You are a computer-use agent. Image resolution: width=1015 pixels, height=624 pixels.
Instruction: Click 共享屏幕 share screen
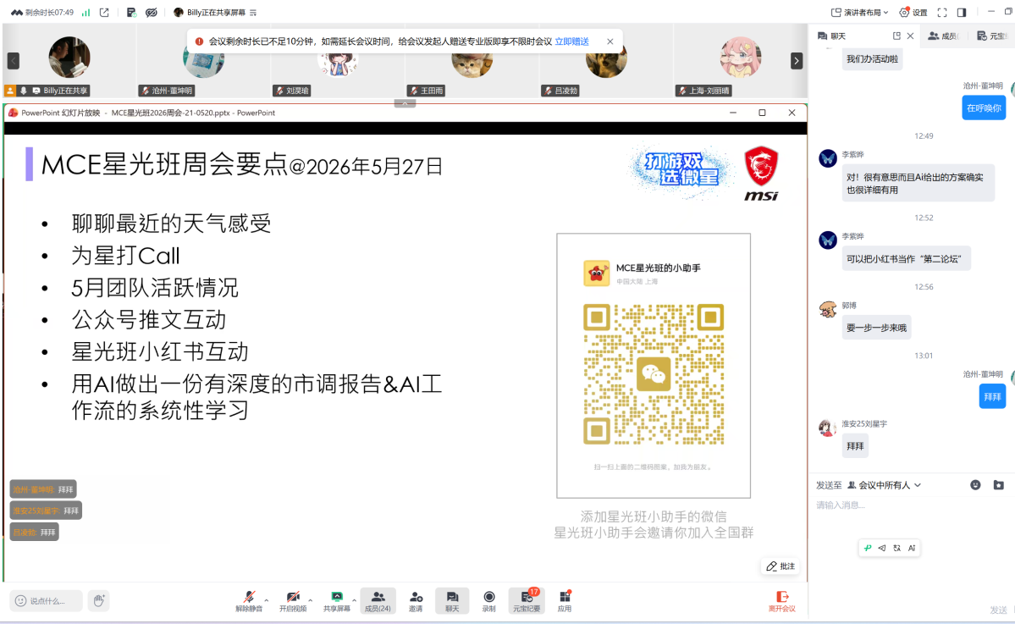[337, 601]
